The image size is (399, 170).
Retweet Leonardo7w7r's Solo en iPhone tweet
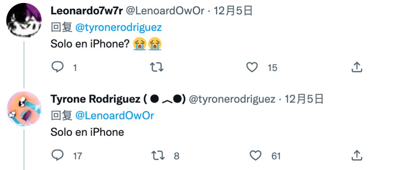(156, 67)
